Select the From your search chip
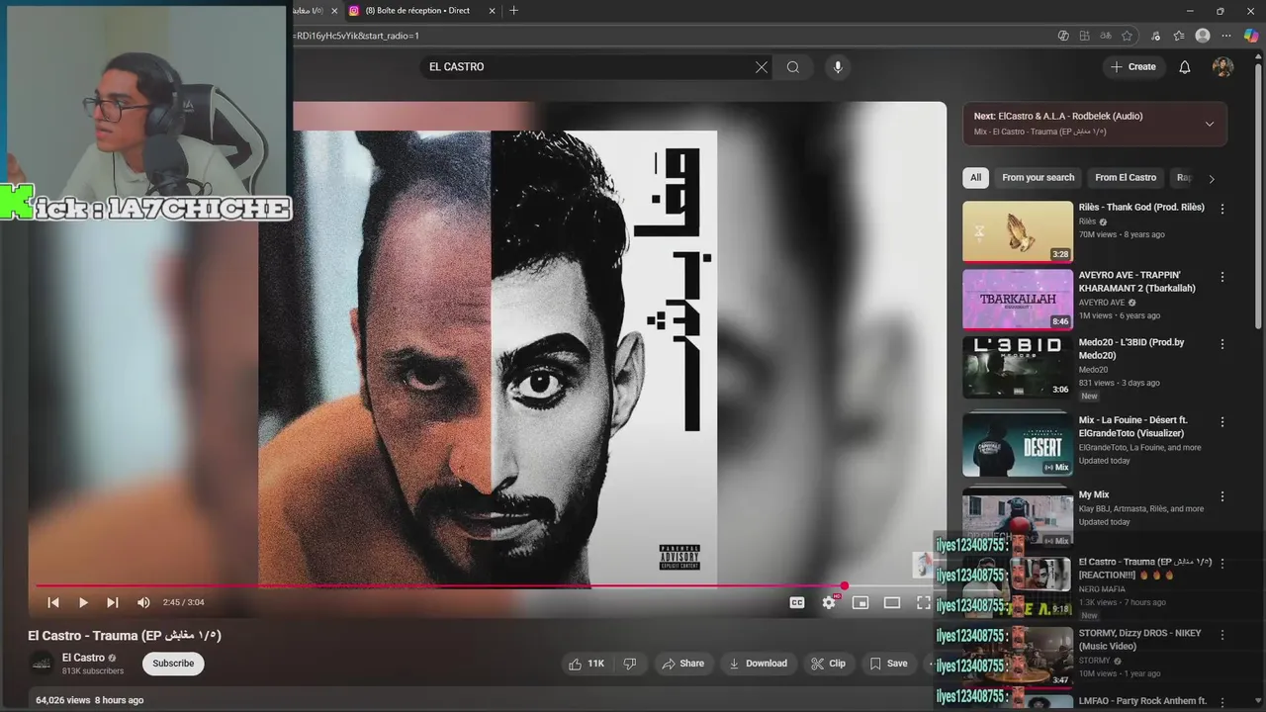This screenshot has height=712, width=1266. pyautogui.click(x=1038, y=178)
